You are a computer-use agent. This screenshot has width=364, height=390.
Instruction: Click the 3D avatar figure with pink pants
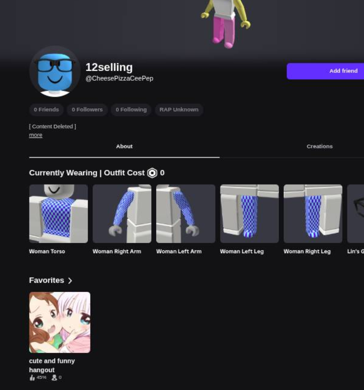(225, 24)
